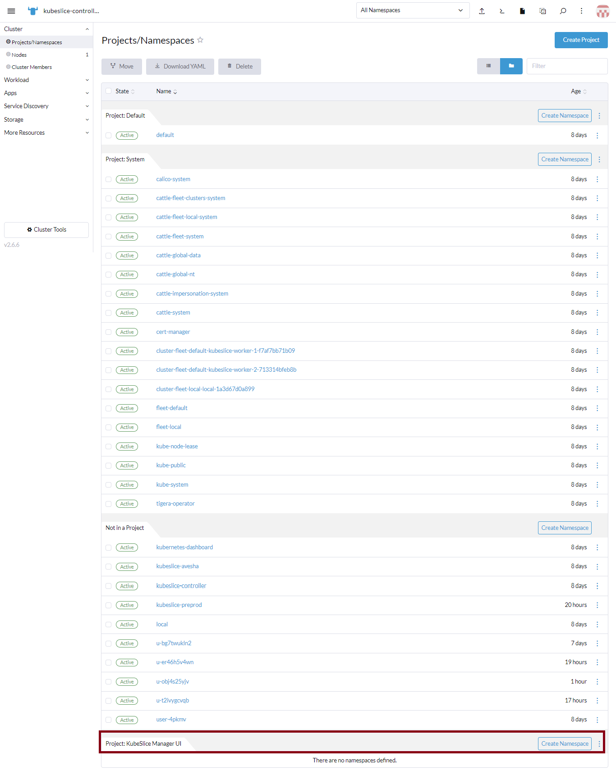Open row actions for default namespace
The image size is (616, 775).
coord(598,135)
